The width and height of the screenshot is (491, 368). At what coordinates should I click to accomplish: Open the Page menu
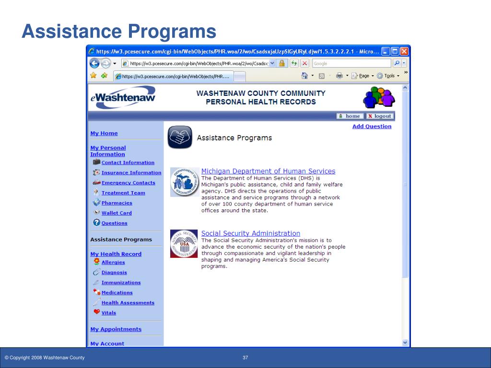[363, 76]
